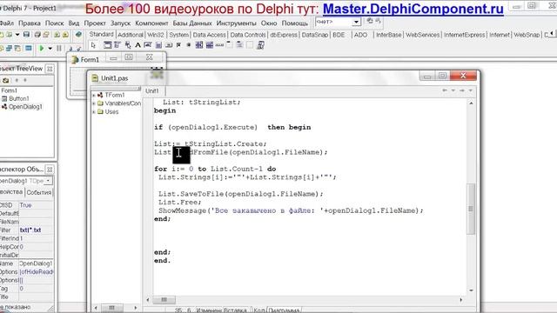557x313 pixels.
Task: Pick the ActionList component in palette
Action: (261, 45)
